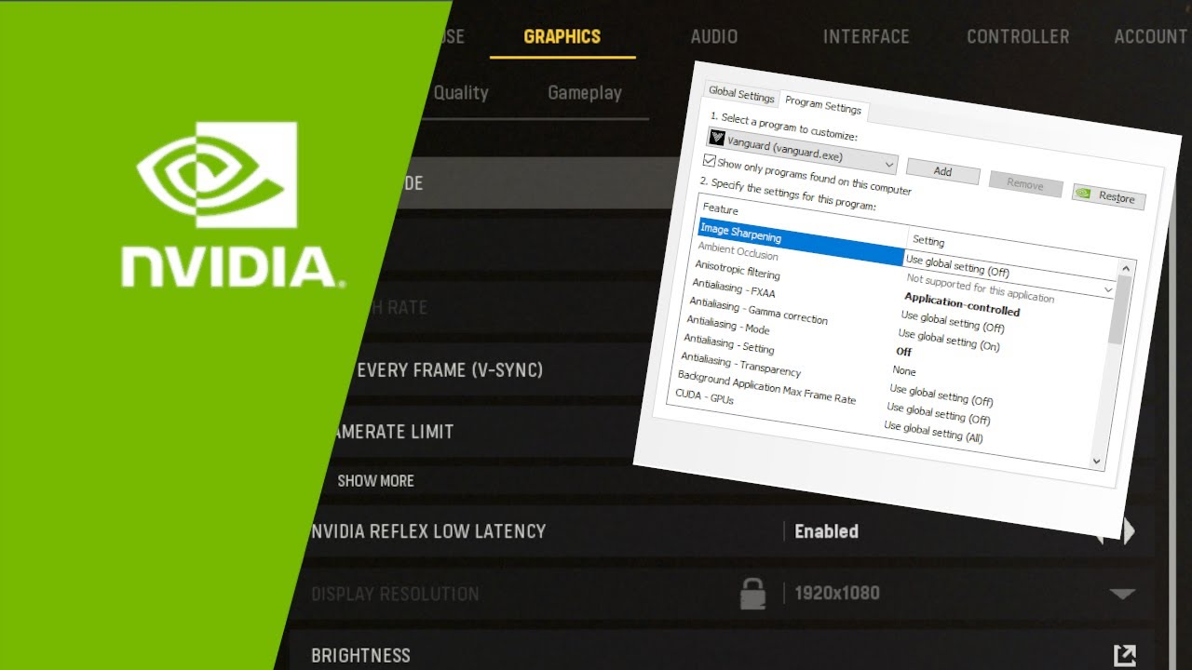
Task: Expand the SHOW MORE option
Action: (x=375, y=481)
